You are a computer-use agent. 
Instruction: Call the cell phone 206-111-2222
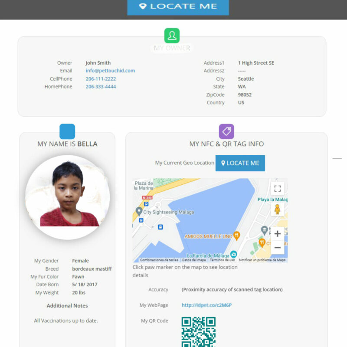tap(101, 79)
